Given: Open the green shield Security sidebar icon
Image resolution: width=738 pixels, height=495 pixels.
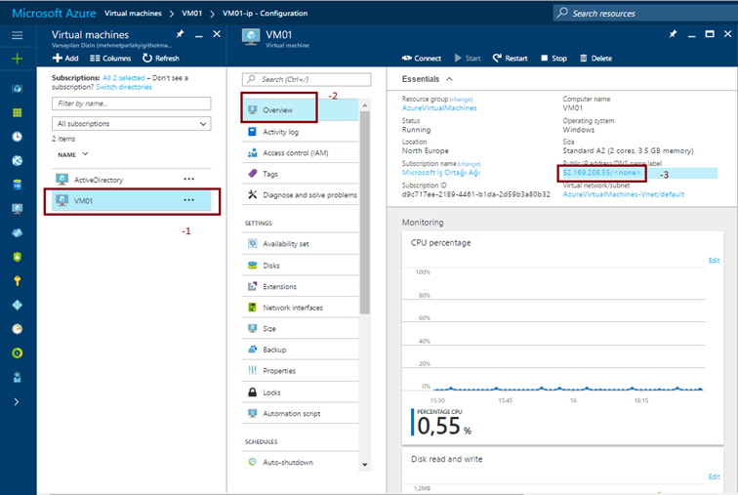Looking at the screenshot, I should coord(17,257).
